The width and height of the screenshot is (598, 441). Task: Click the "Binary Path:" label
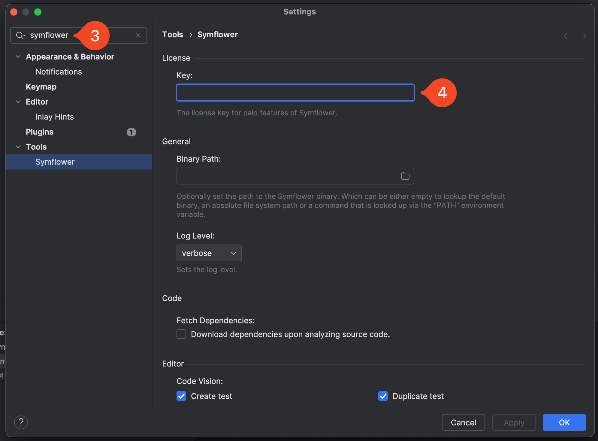199,159
